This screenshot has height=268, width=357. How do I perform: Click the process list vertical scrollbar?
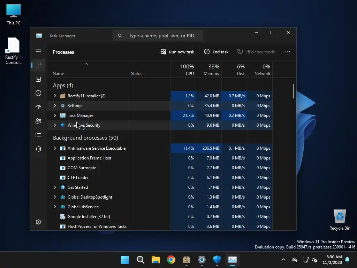pos(294,91)
